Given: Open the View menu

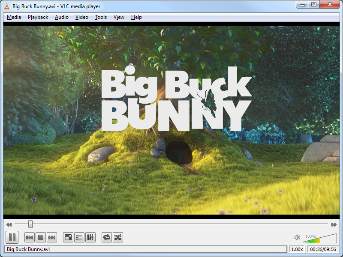Looking at the screenshot, I should point(119,17).
